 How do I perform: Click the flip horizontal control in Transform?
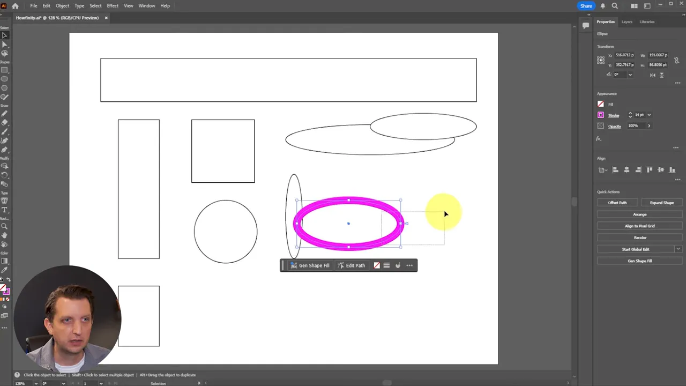point(653,75)
